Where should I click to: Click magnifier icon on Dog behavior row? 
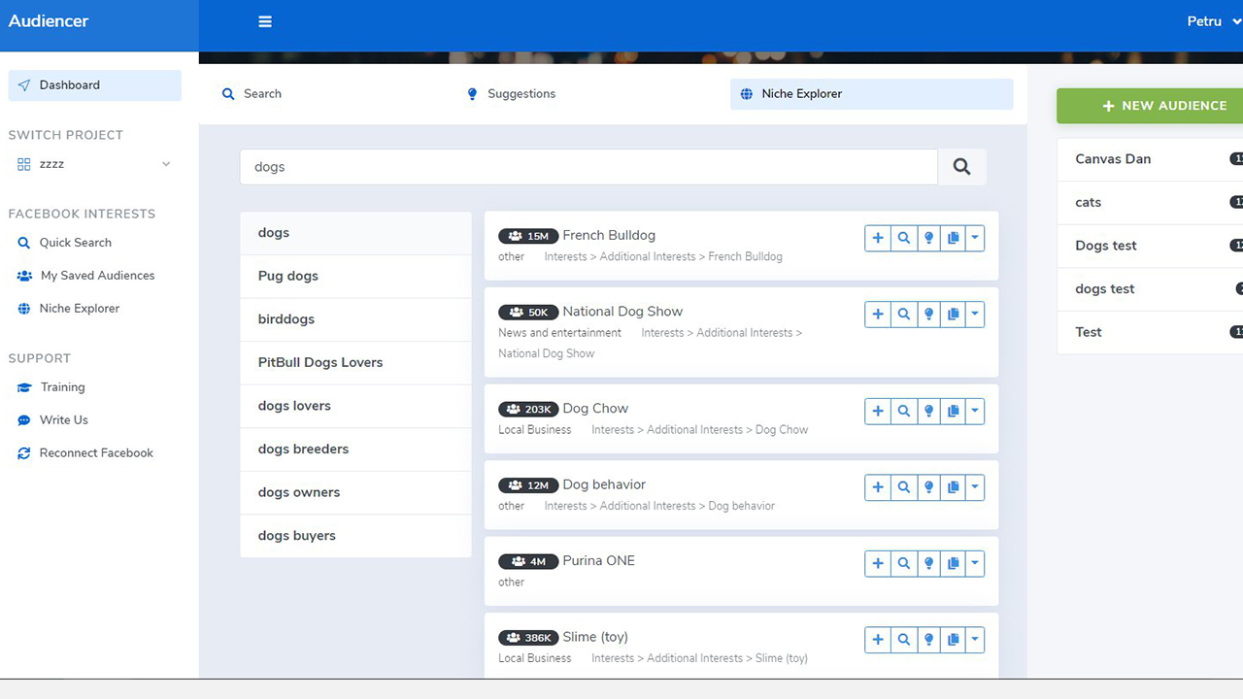[904, 487]
